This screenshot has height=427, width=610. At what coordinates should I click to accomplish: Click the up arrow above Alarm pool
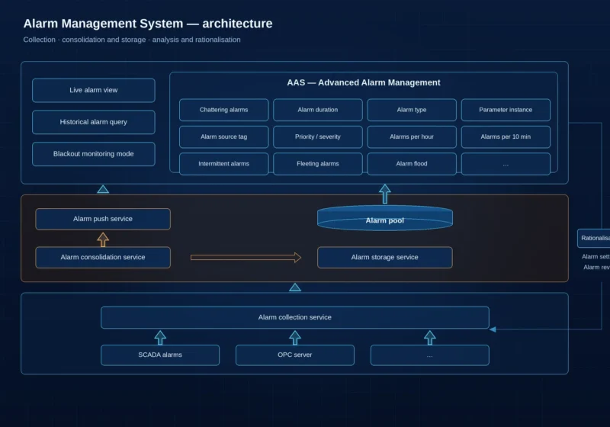click(385, 194)
